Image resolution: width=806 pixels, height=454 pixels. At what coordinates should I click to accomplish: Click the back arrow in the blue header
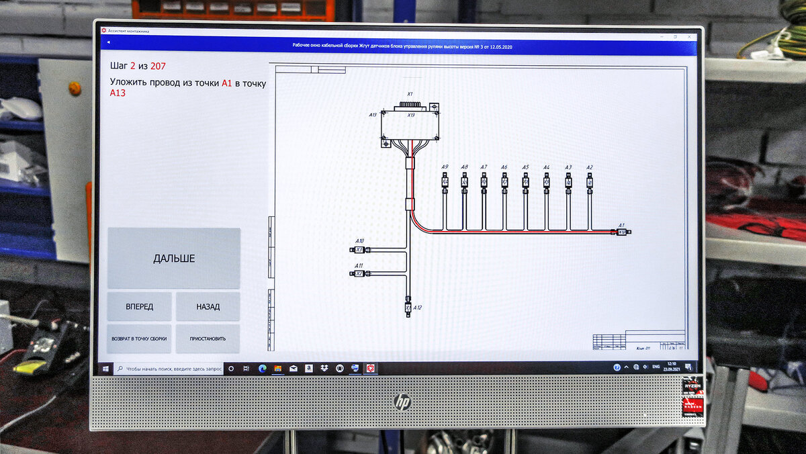coord(108,42)
